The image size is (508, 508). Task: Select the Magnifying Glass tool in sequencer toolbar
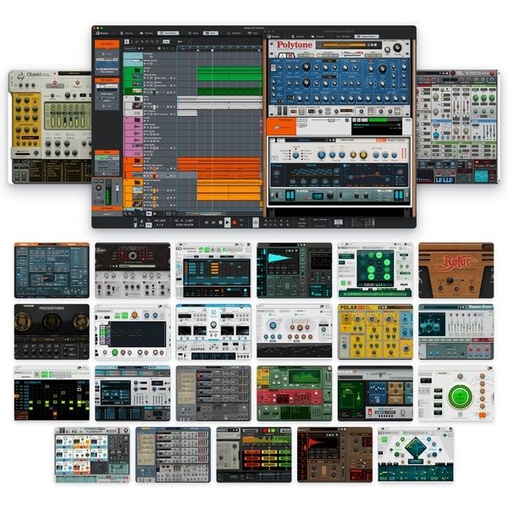[x=152, y=41]
